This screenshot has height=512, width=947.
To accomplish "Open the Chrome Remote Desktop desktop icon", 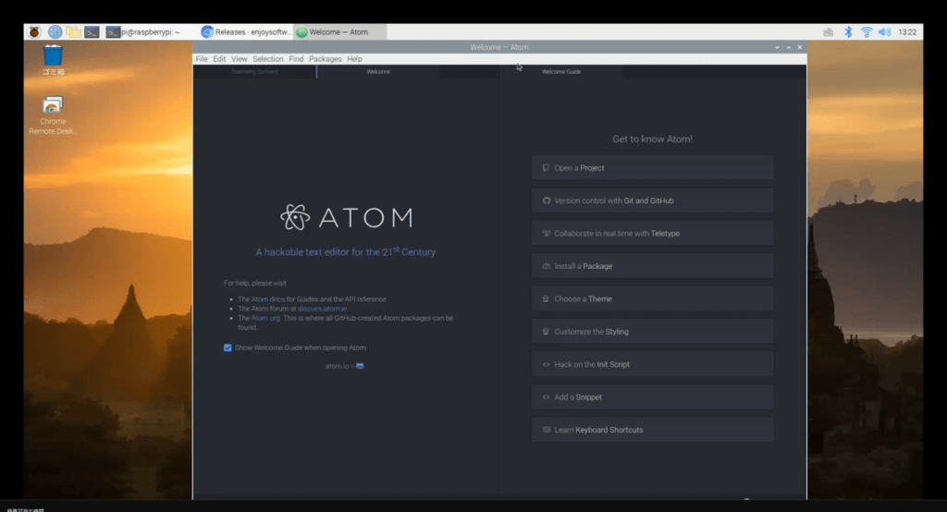I will (53, 107).
